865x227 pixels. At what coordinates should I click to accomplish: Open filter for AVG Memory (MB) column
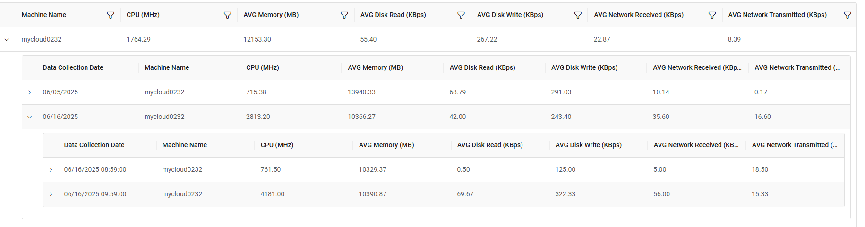pyautogui.click(x=344, y=15)
